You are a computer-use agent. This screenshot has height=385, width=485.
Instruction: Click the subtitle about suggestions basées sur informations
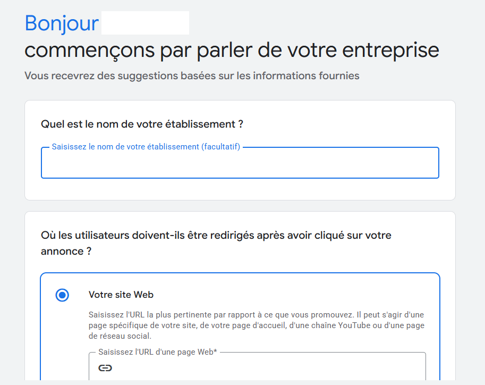(192, 76)
